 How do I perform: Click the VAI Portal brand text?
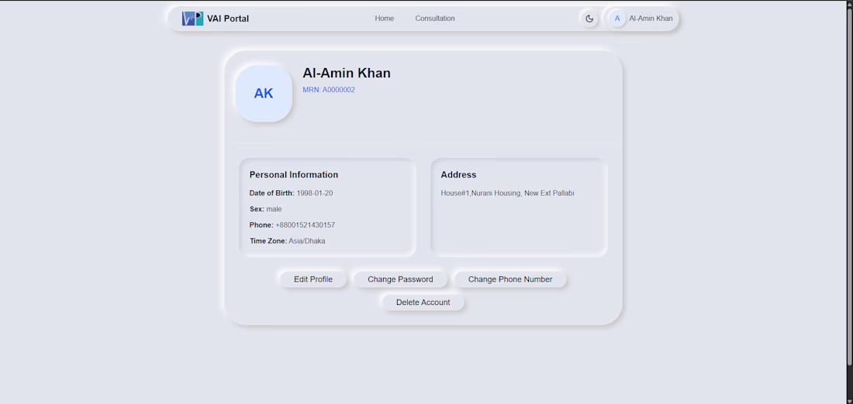tap(228, 19)
